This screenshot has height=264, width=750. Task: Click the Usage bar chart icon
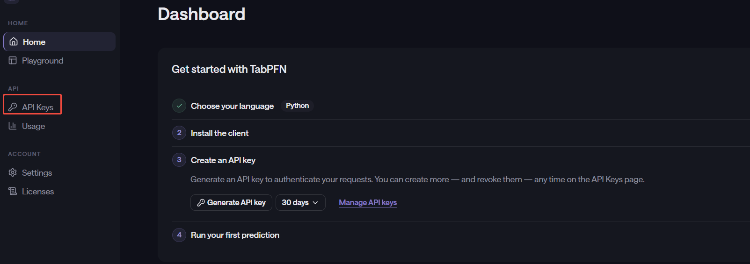click(13, 126)
